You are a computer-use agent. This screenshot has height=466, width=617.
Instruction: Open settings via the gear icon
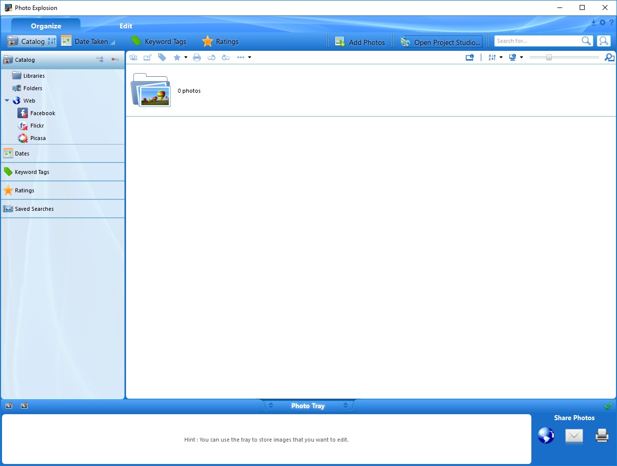click(603, 22)
